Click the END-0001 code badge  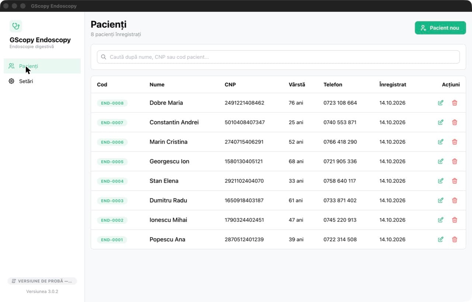[112, 240]
